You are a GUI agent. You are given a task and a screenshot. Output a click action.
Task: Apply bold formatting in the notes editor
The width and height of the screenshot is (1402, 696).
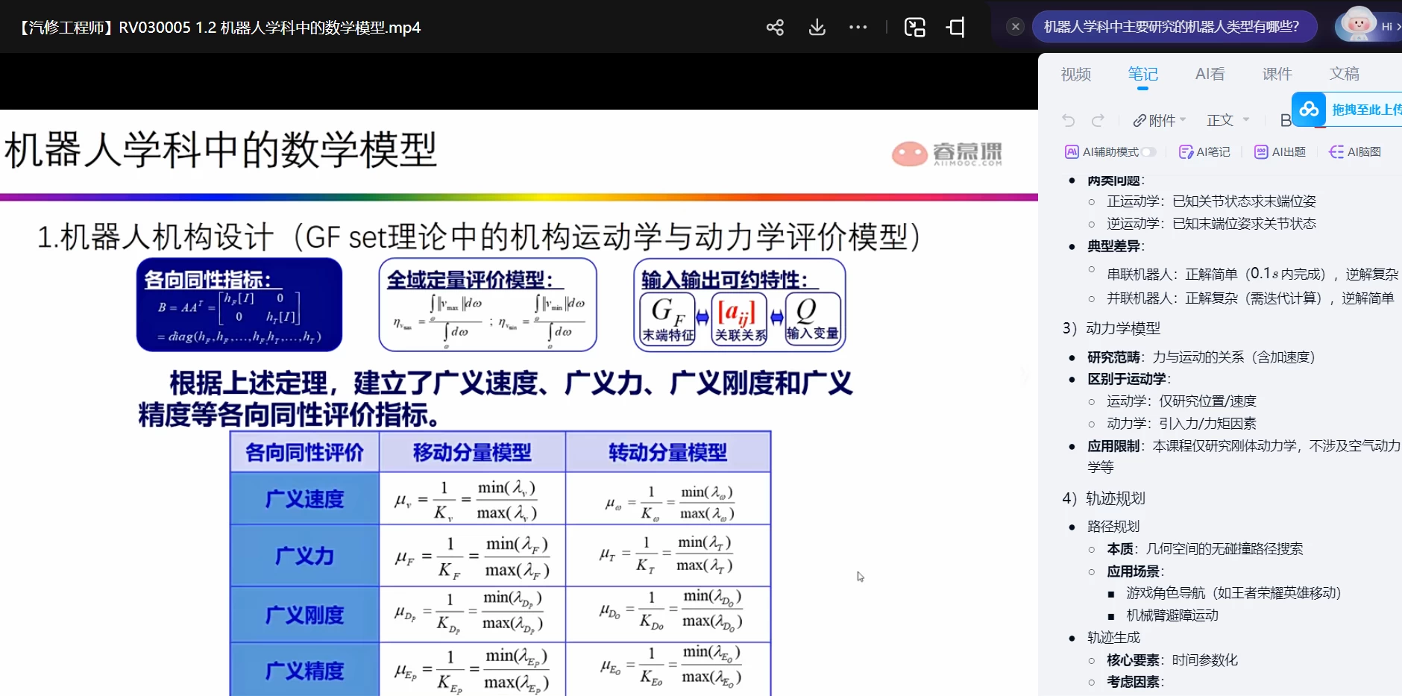click(x=1284, y=120)
